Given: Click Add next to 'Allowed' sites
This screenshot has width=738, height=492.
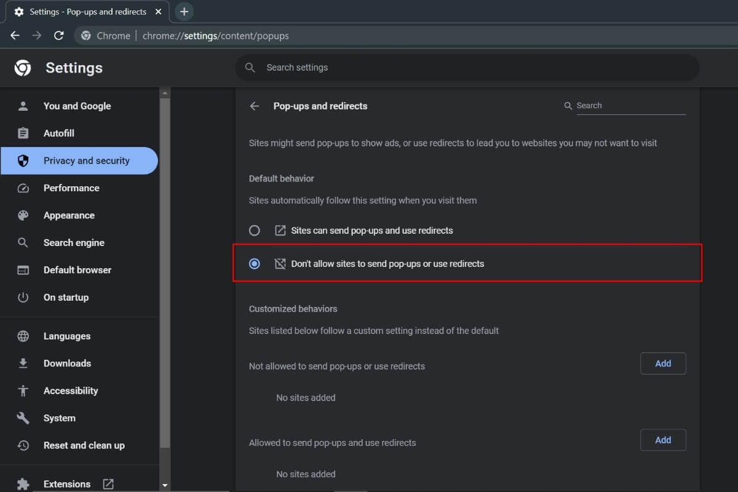Looking at the screenshot, I should pos(663,440).
